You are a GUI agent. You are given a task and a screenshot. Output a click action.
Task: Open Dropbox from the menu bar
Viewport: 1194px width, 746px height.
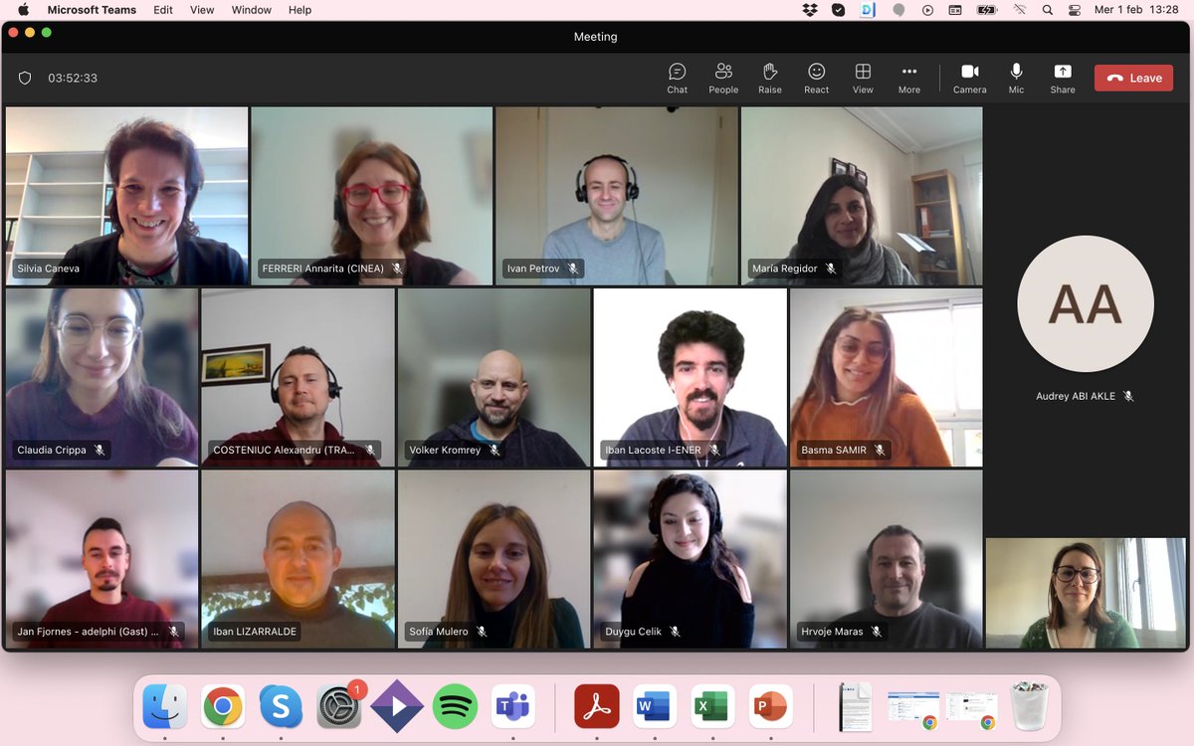809,10
